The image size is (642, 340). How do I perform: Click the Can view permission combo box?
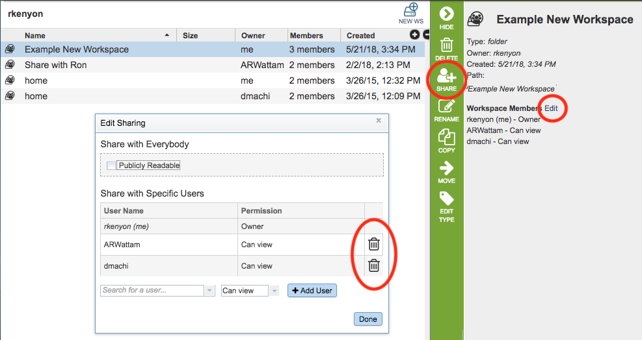pyautogui.click(x=245, y=291)
